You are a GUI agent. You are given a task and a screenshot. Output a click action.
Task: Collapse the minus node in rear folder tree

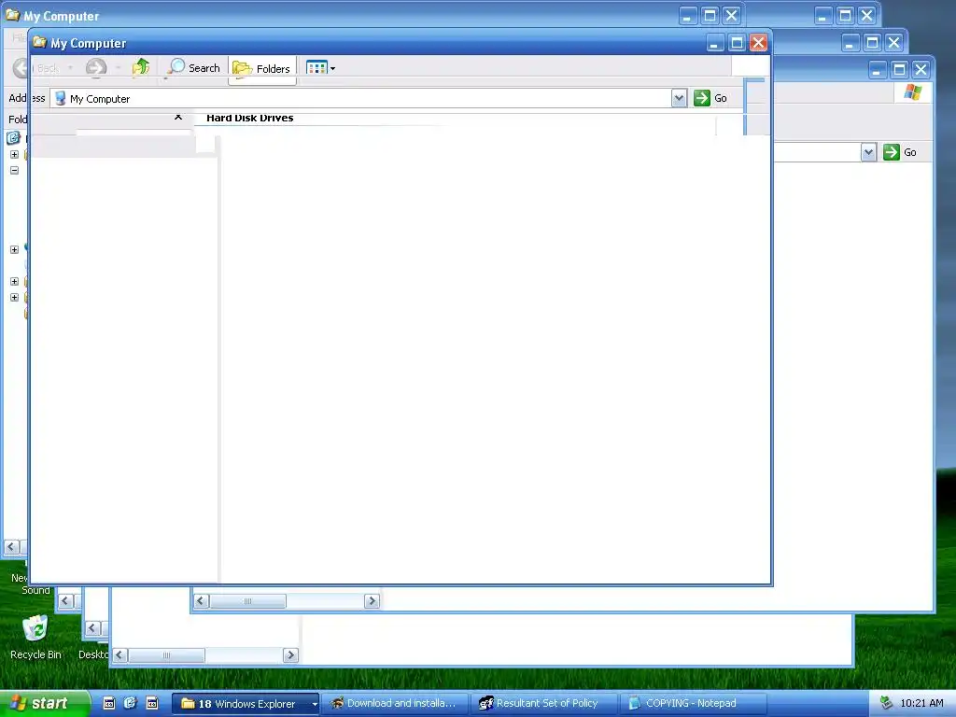tap(14, 170)
